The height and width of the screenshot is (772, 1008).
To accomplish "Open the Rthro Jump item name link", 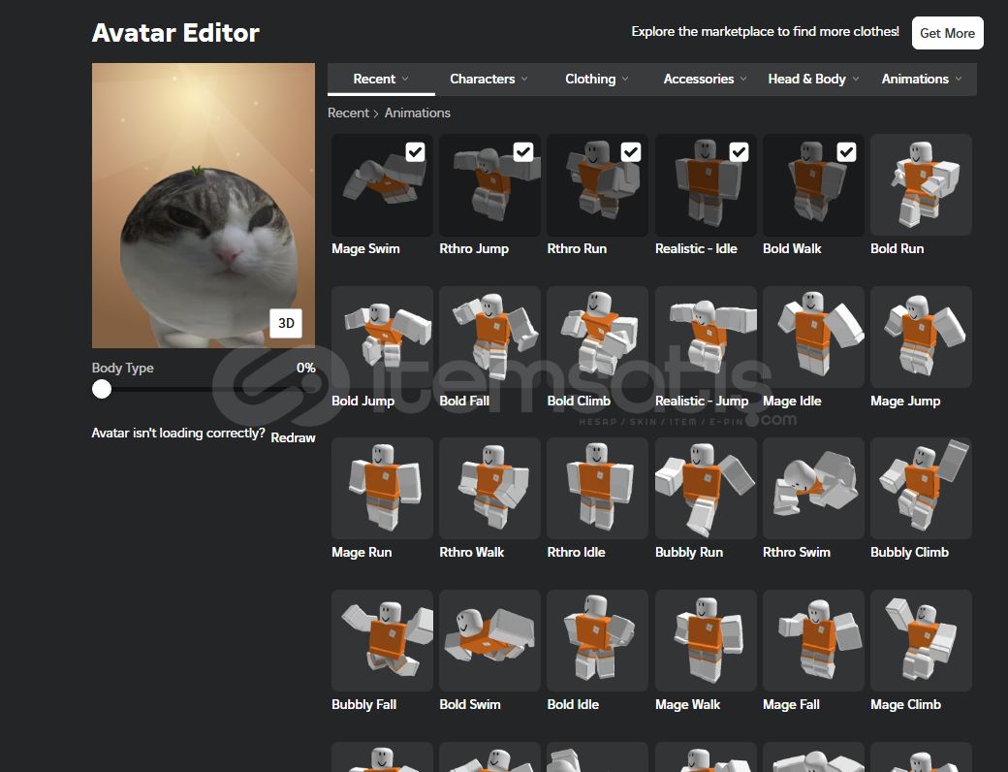I will [x=474, y=249].
